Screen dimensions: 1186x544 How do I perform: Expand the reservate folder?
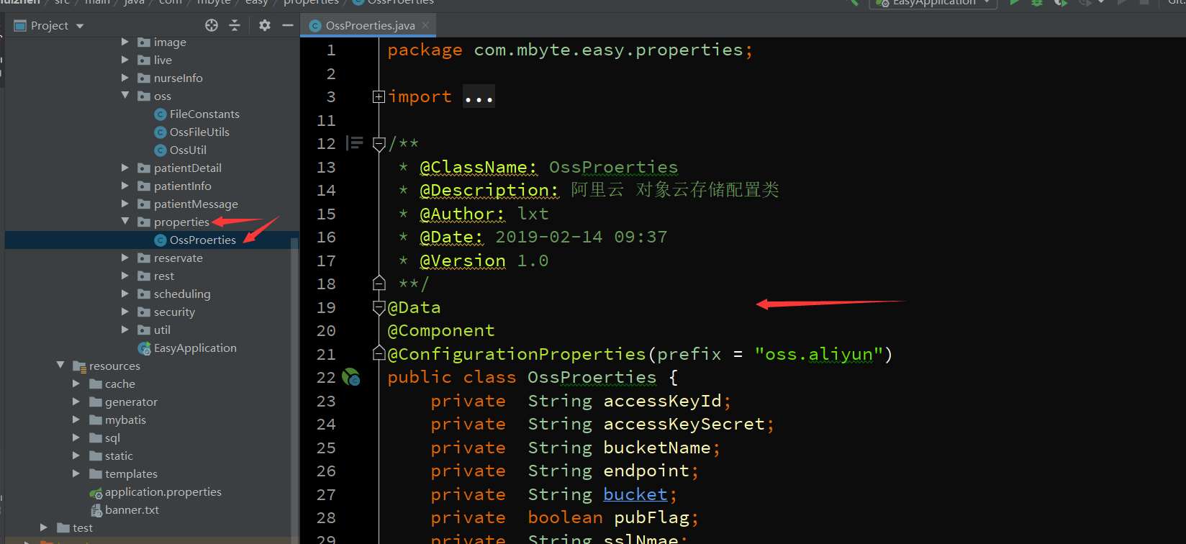(125, 258)
